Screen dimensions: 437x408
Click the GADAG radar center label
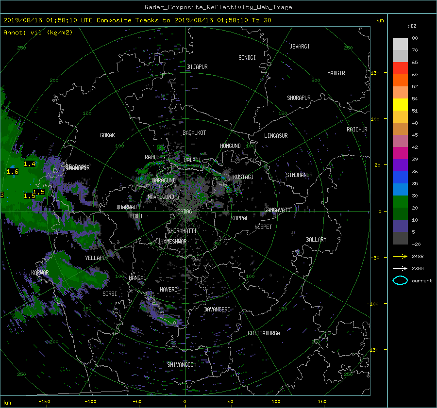pos(185,212)
